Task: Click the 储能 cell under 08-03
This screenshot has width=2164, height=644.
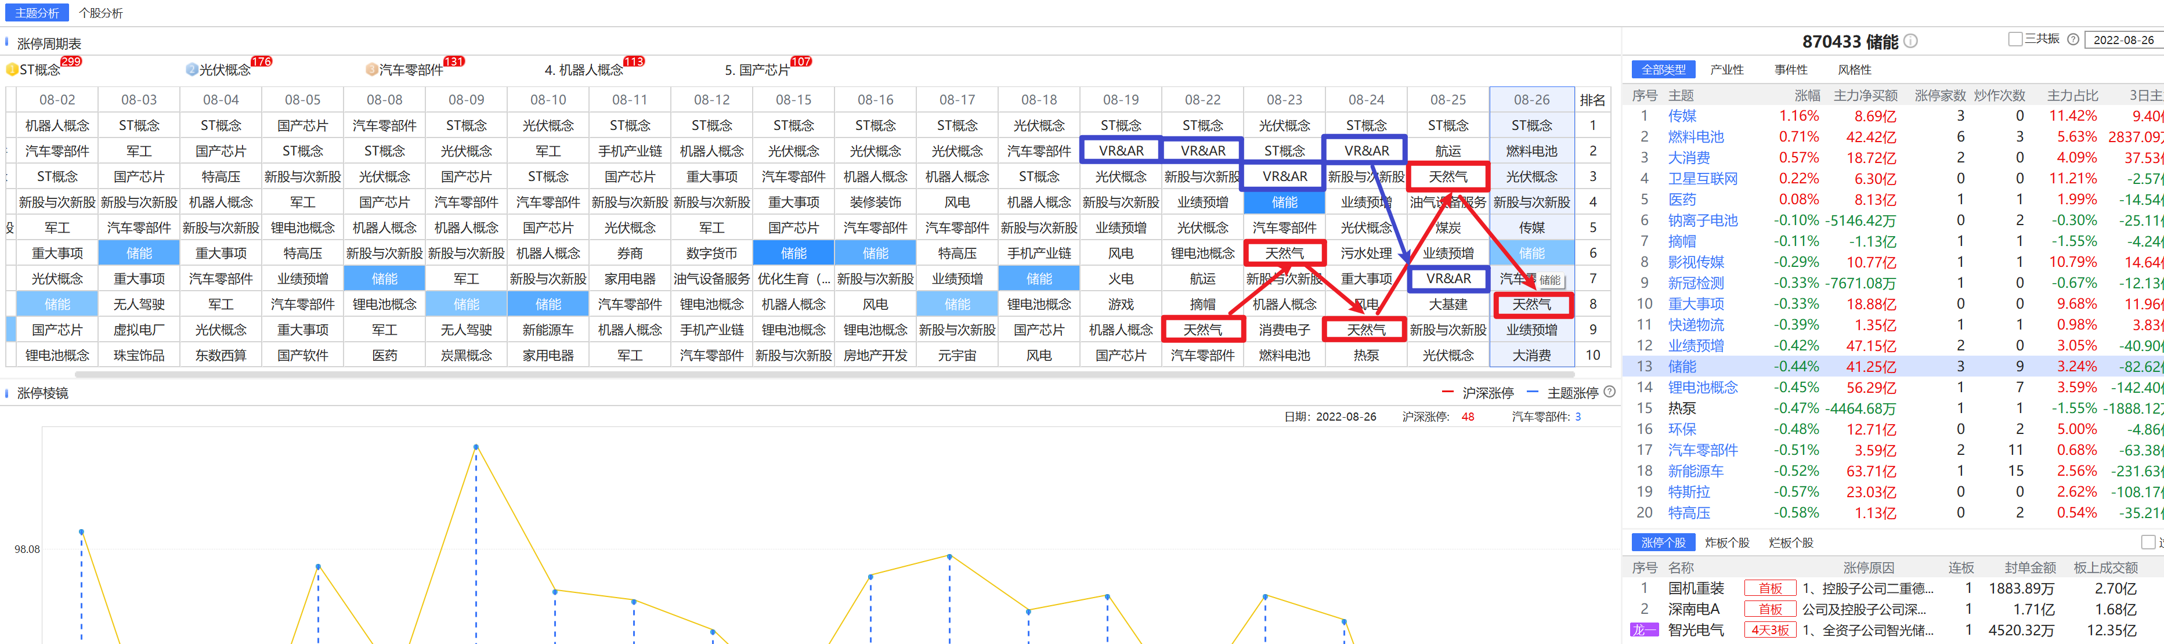Action: tap(139, 253)
